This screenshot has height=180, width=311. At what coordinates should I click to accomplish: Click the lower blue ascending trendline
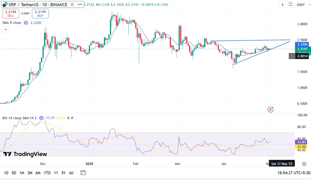pos(261,52)
